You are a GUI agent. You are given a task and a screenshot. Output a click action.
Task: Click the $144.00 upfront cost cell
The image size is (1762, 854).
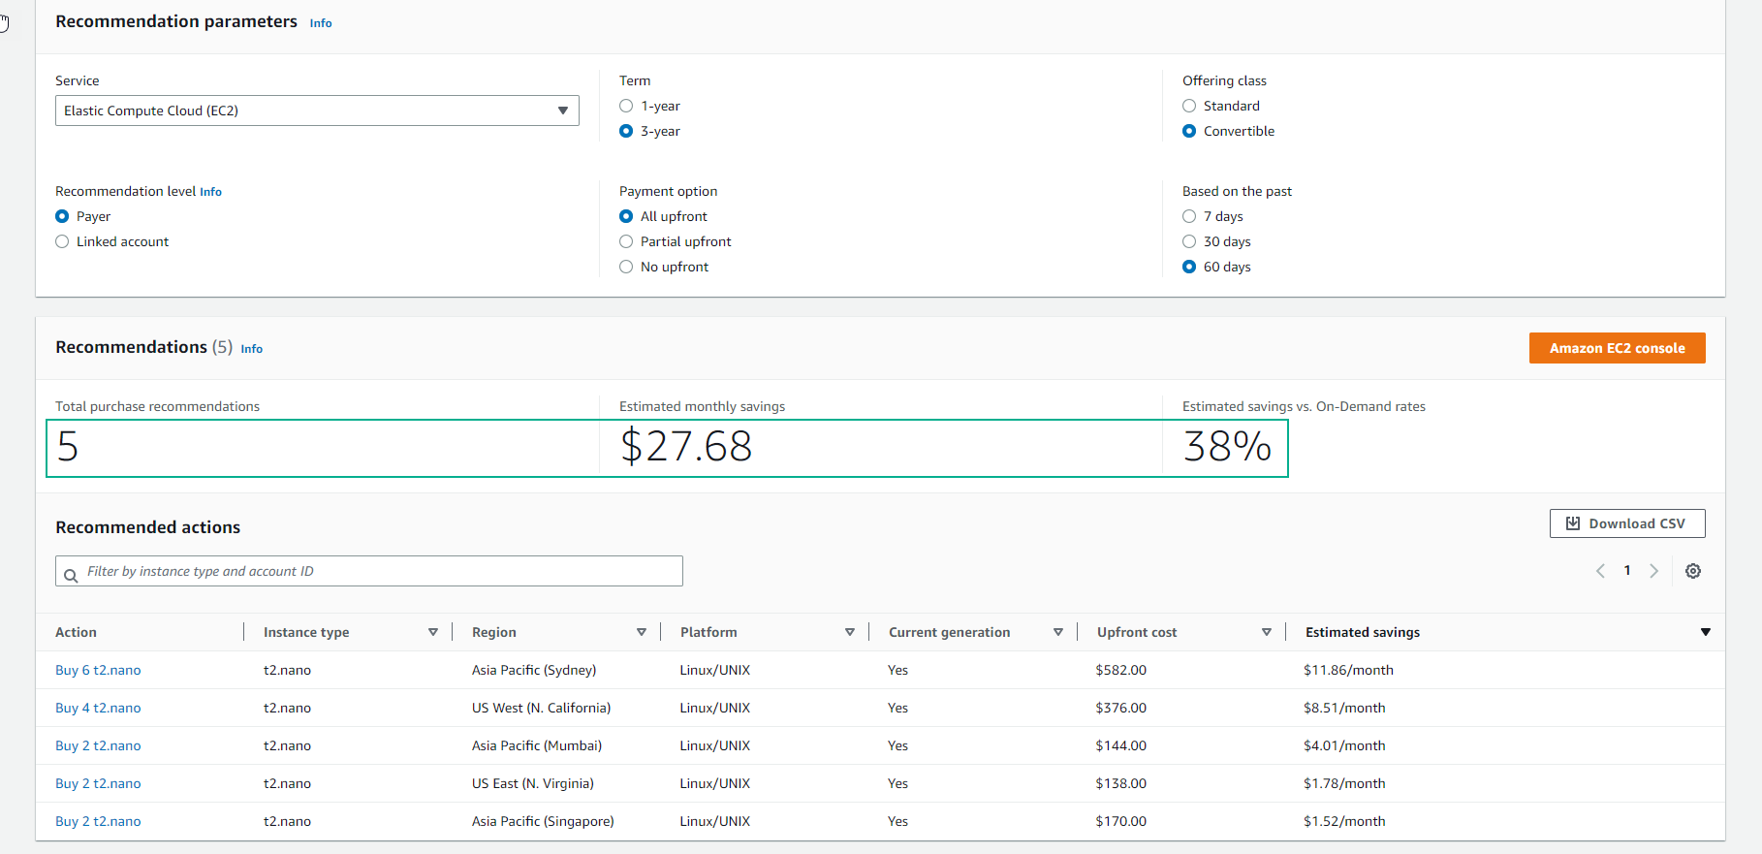(1120, 745)
